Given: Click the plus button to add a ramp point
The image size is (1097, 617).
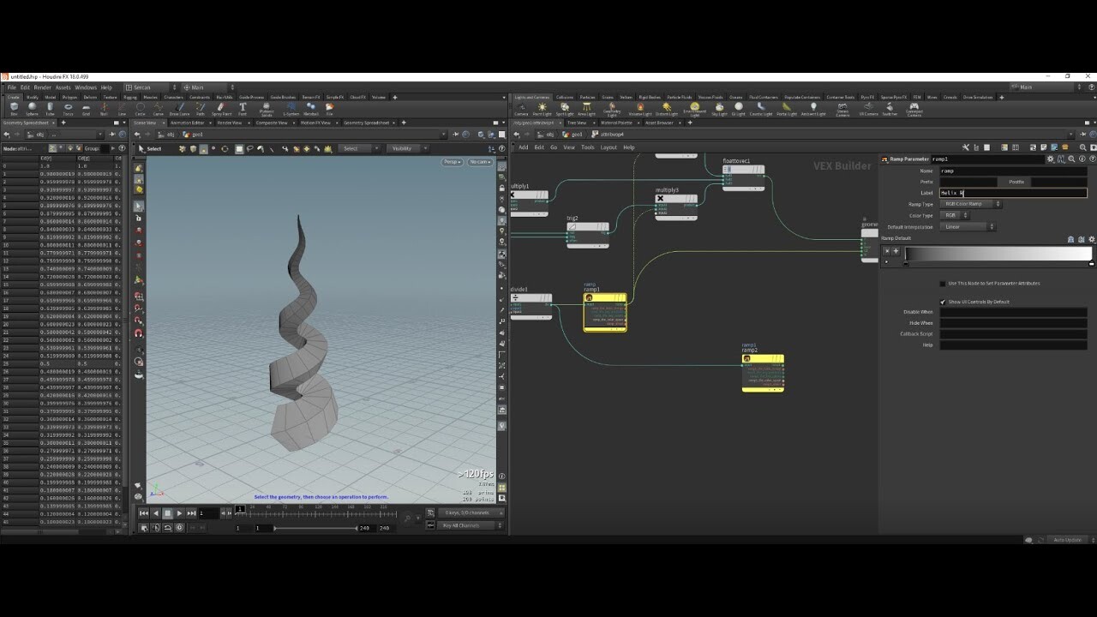Looking at the screenshot, I should click(896, 250).
